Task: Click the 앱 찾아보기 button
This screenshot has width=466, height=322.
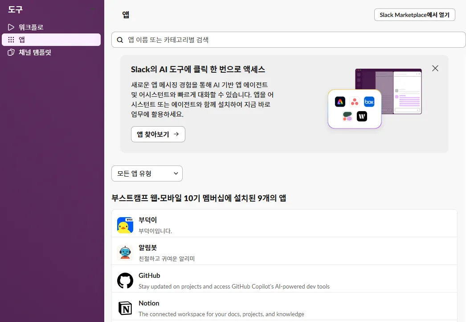Action: tap(158, 134)
